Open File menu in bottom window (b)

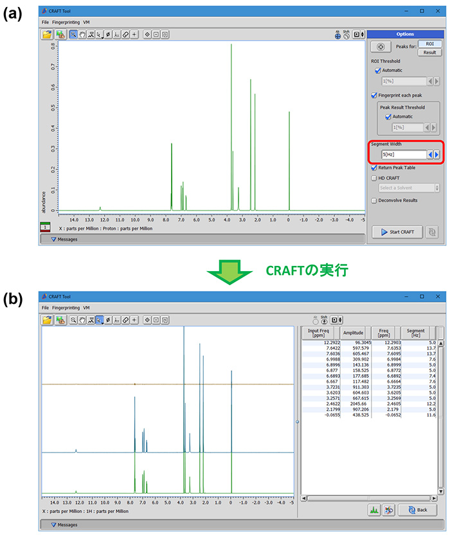(45, 308)
